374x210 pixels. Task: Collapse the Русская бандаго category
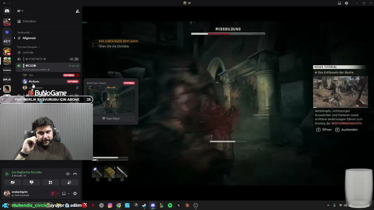(x=29, y=47)
